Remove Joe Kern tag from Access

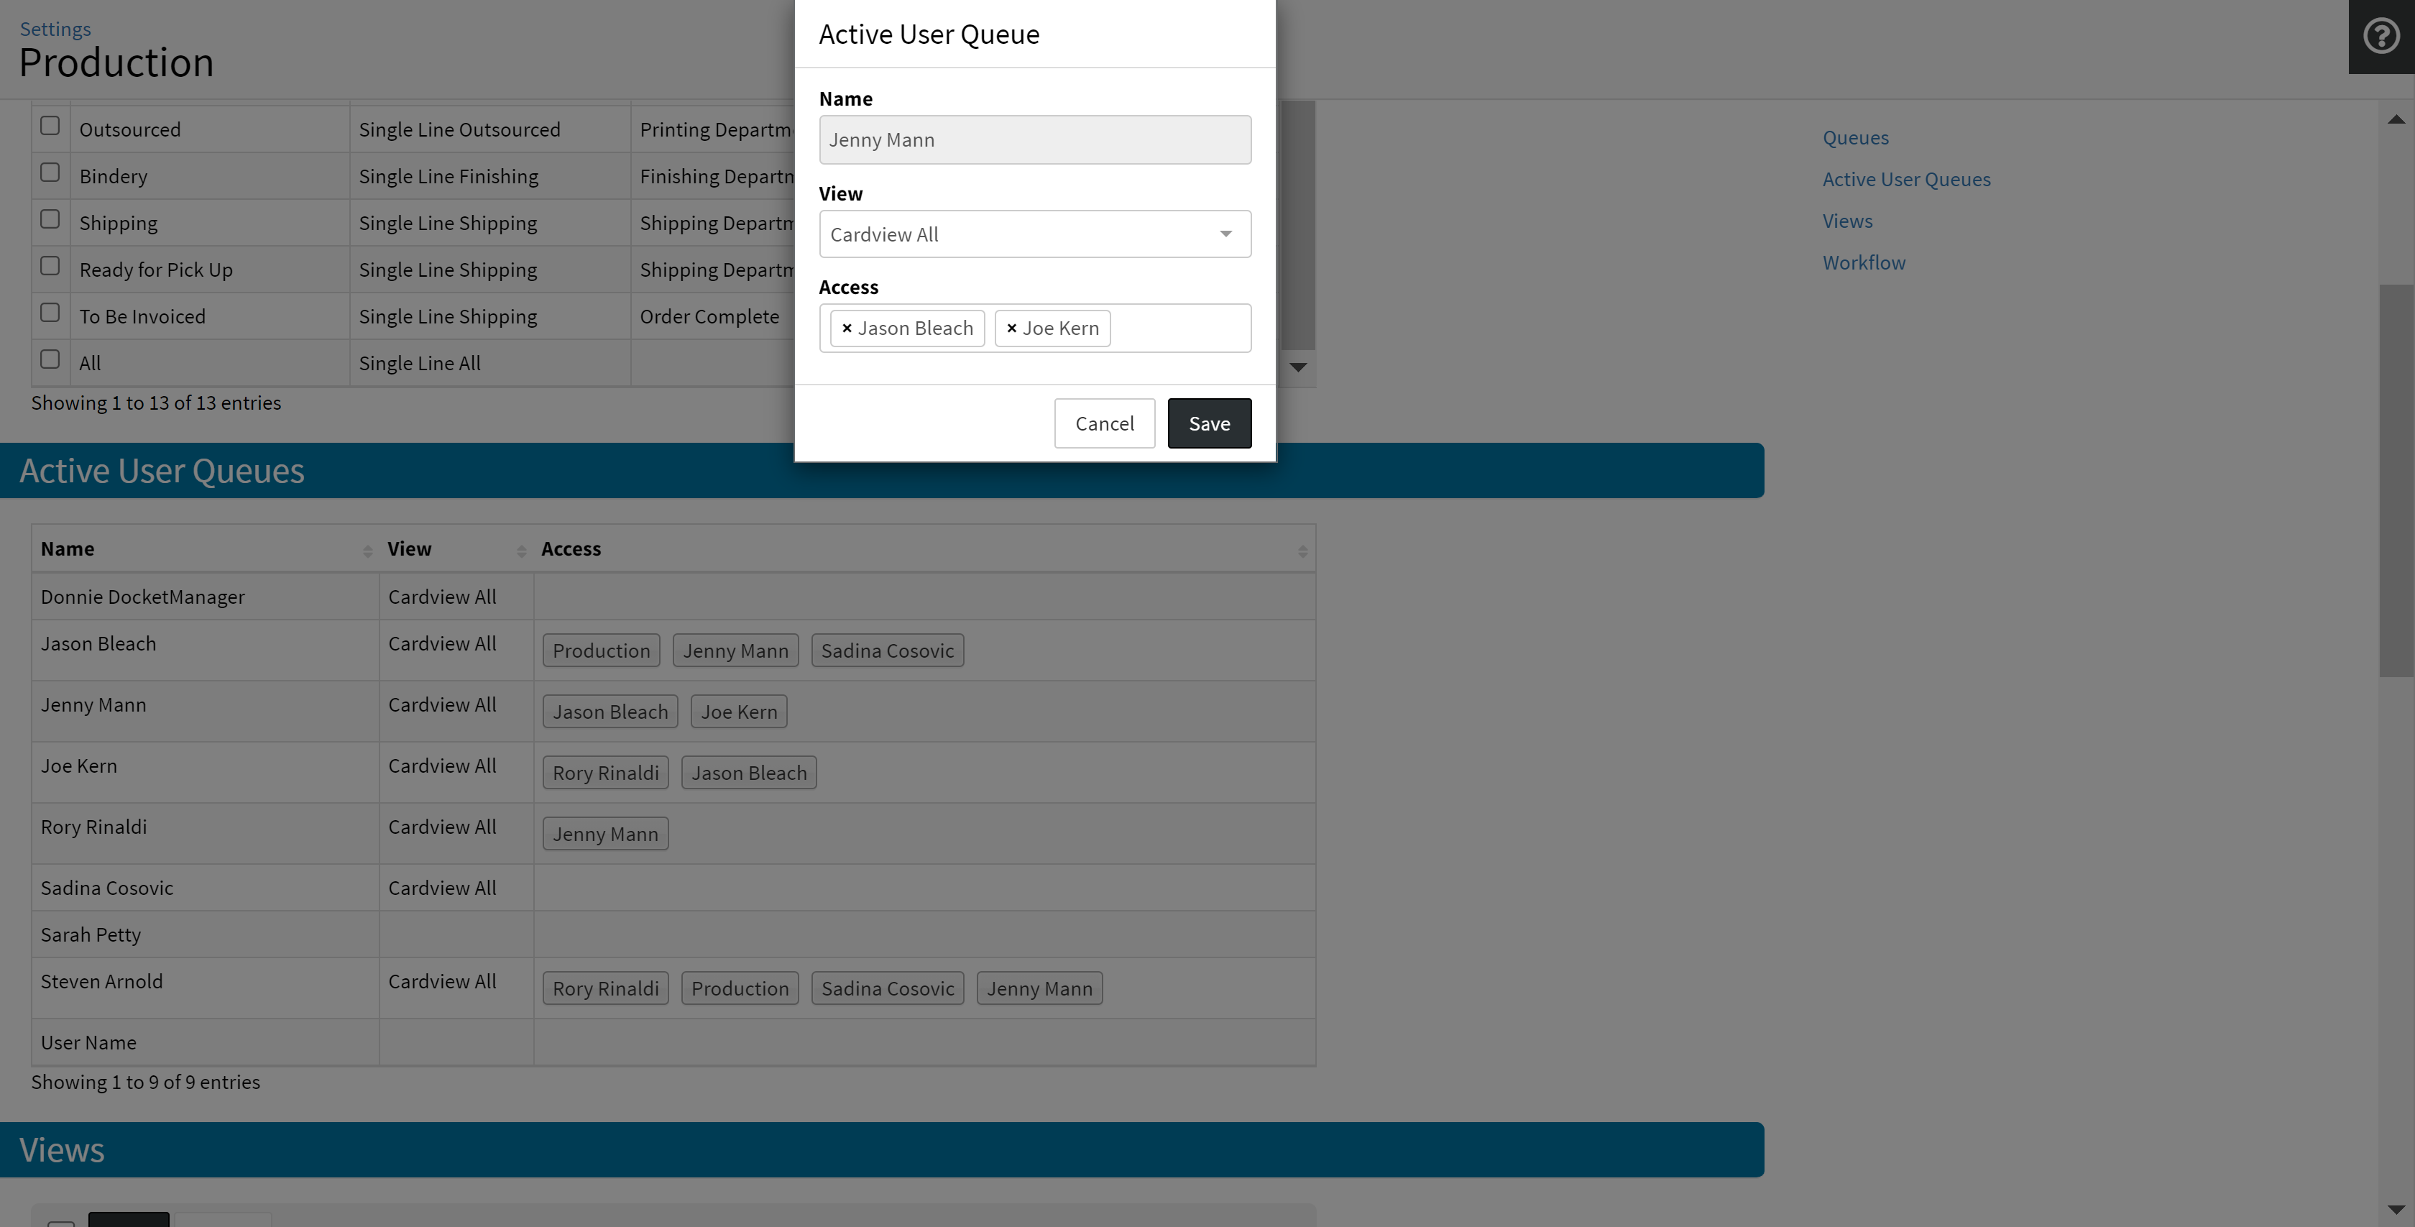(1011, 328)
